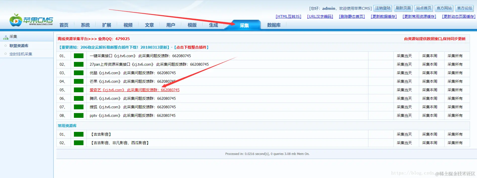Open the 芒果 resource link
The width and height of the screenshot is (477, 178).
click(x=133, y=81)
